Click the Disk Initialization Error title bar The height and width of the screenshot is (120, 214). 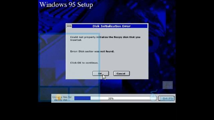(x=110, y=26)
